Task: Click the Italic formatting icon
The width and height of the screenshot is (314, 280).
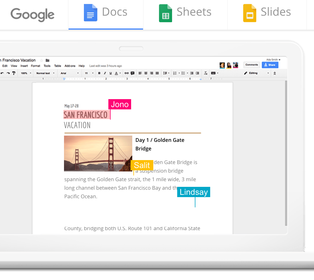Action: point(105,73)
